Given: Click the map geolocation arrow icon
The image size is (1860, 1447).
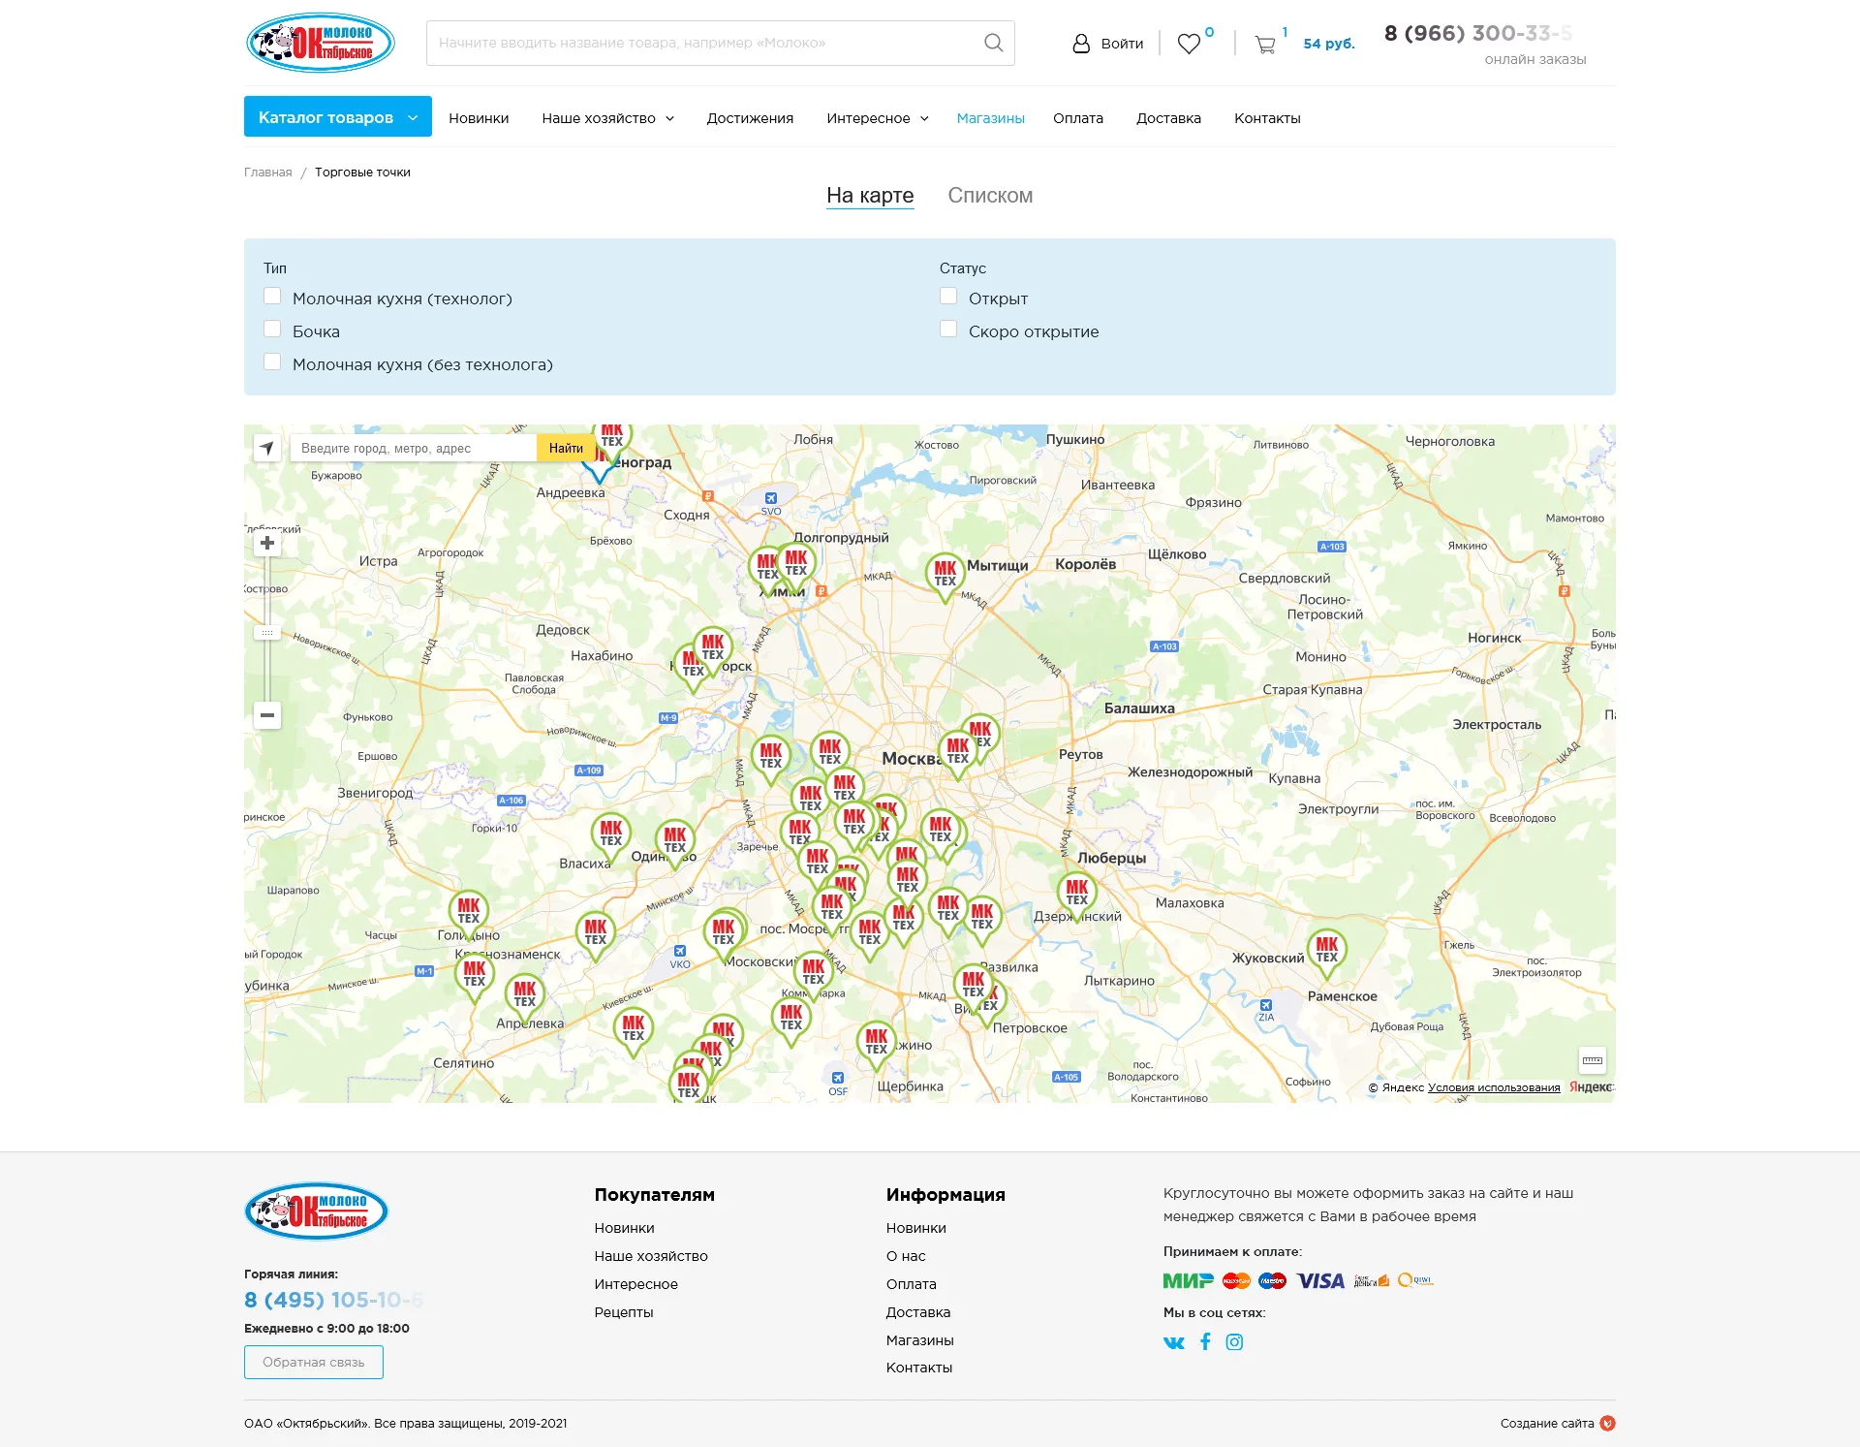Looking at the screenshot, I should tap(266, 448).
